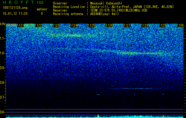Screen dimensions: 186x118
Task: Click the 0.6 frequency axis label
Action: [3, 112]
